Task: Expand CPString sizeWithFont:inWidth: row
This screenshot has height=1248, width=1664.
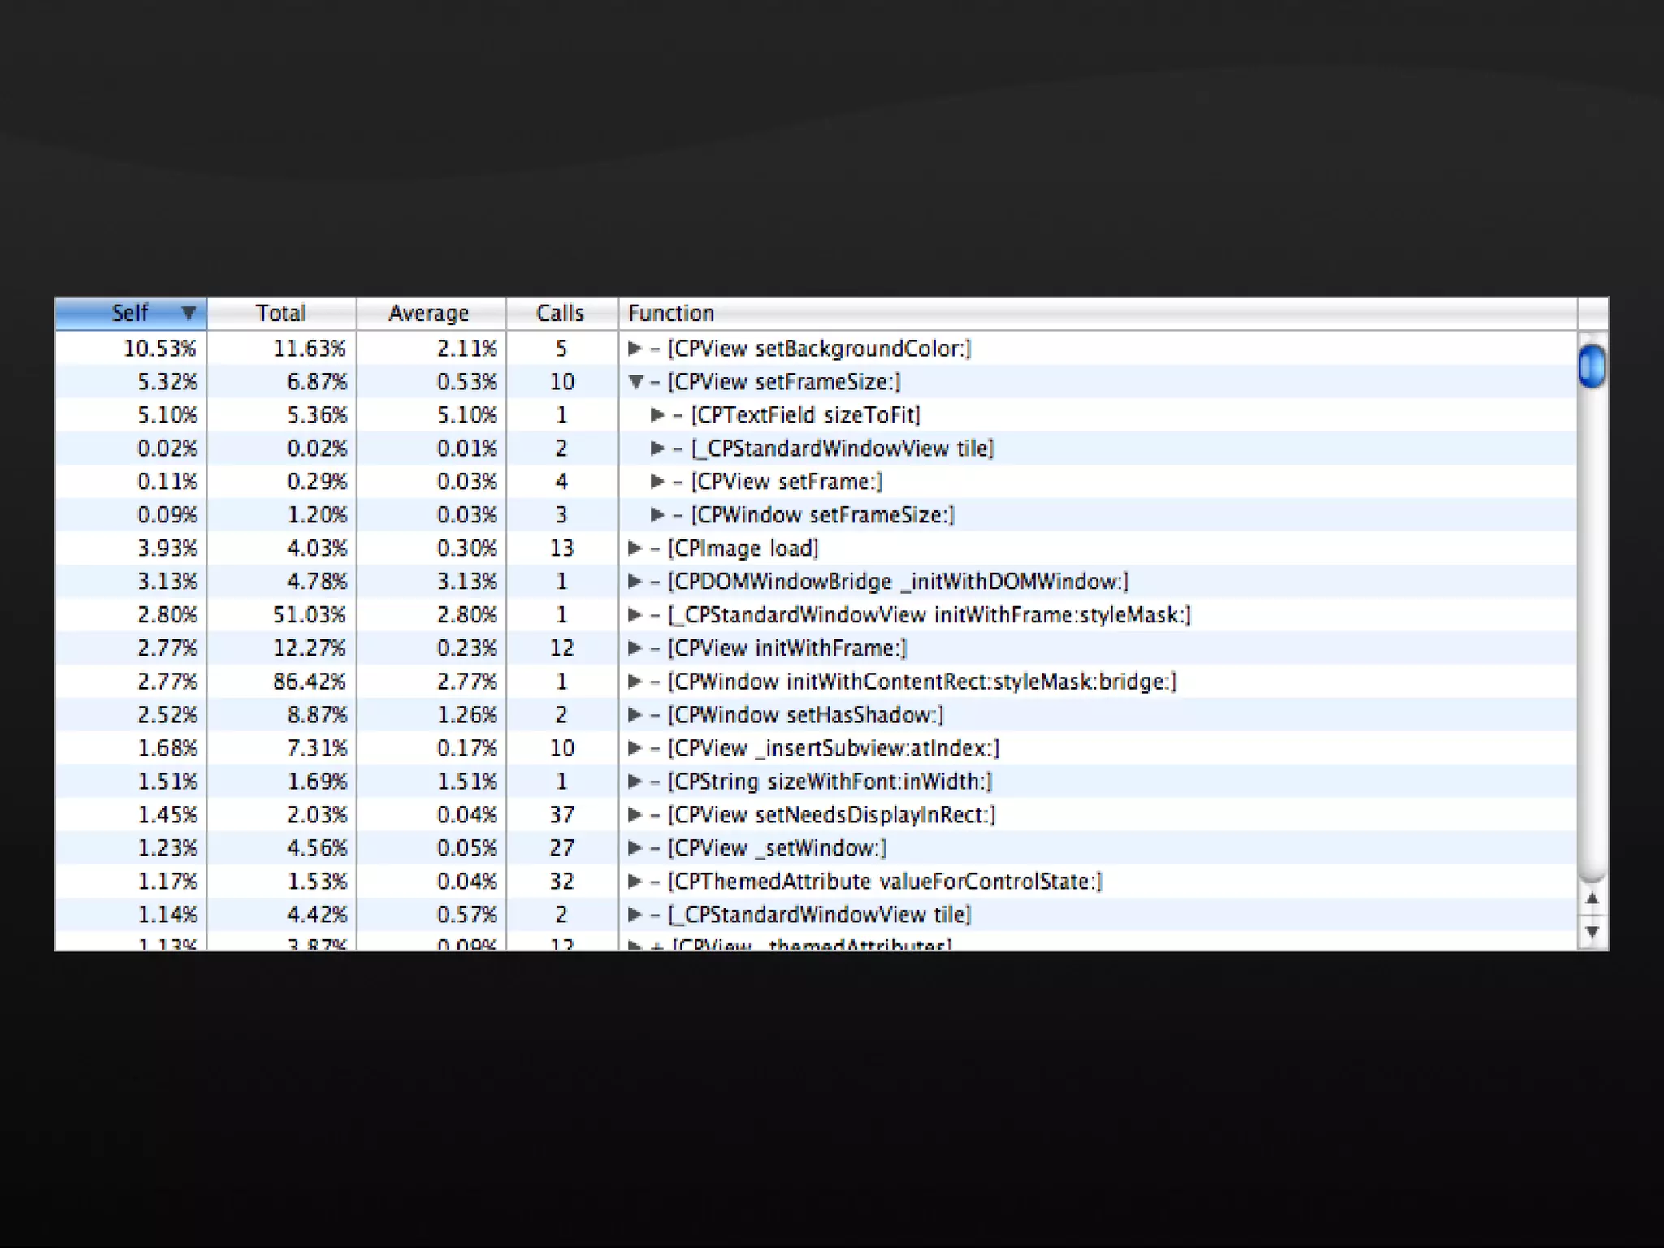Action: click(x=635, y=782)
